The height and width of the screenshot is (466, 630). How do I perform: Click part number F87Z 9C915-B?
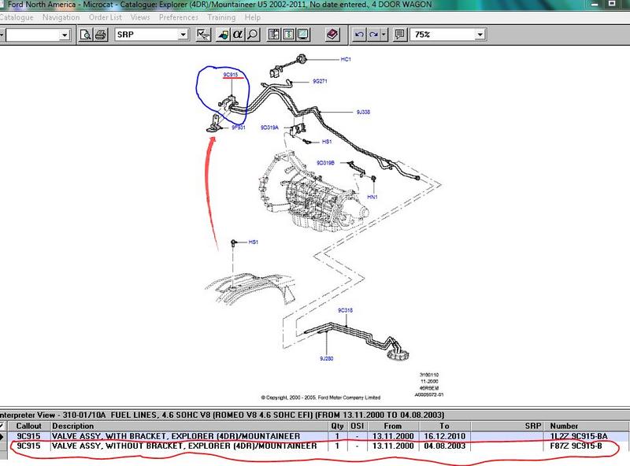(x=576, y=446)
